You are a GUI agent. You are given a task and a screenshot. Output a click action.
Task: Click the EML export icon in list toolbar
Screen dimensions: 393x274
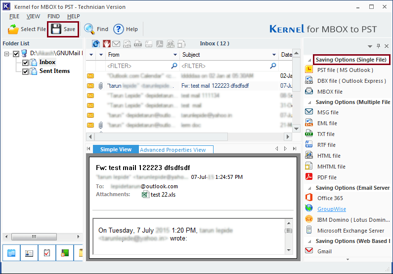coord(127,44)
